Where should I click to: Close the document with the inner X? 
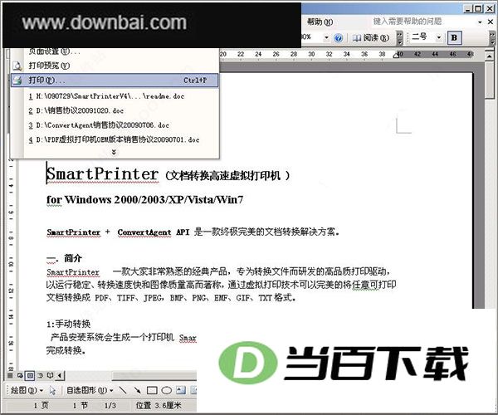click(x=491, y=22)
